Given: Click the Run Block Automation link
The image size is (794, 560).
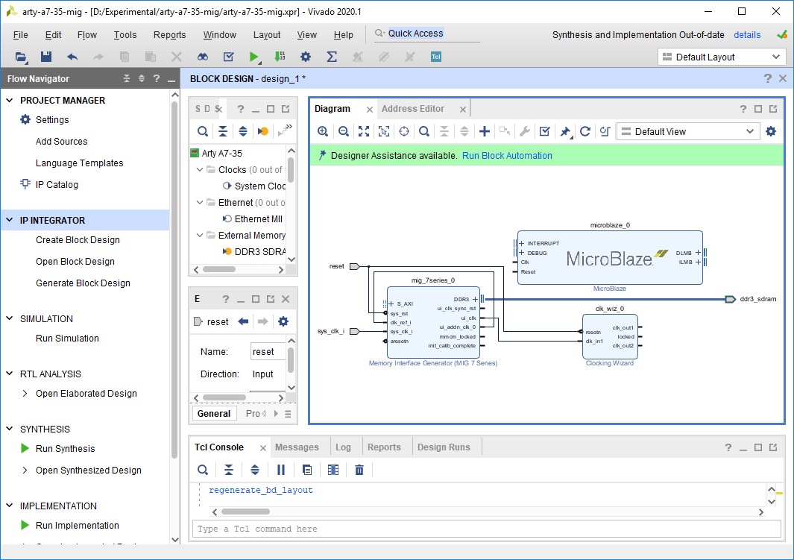Looking at the screenshot, I should point(507,155).
